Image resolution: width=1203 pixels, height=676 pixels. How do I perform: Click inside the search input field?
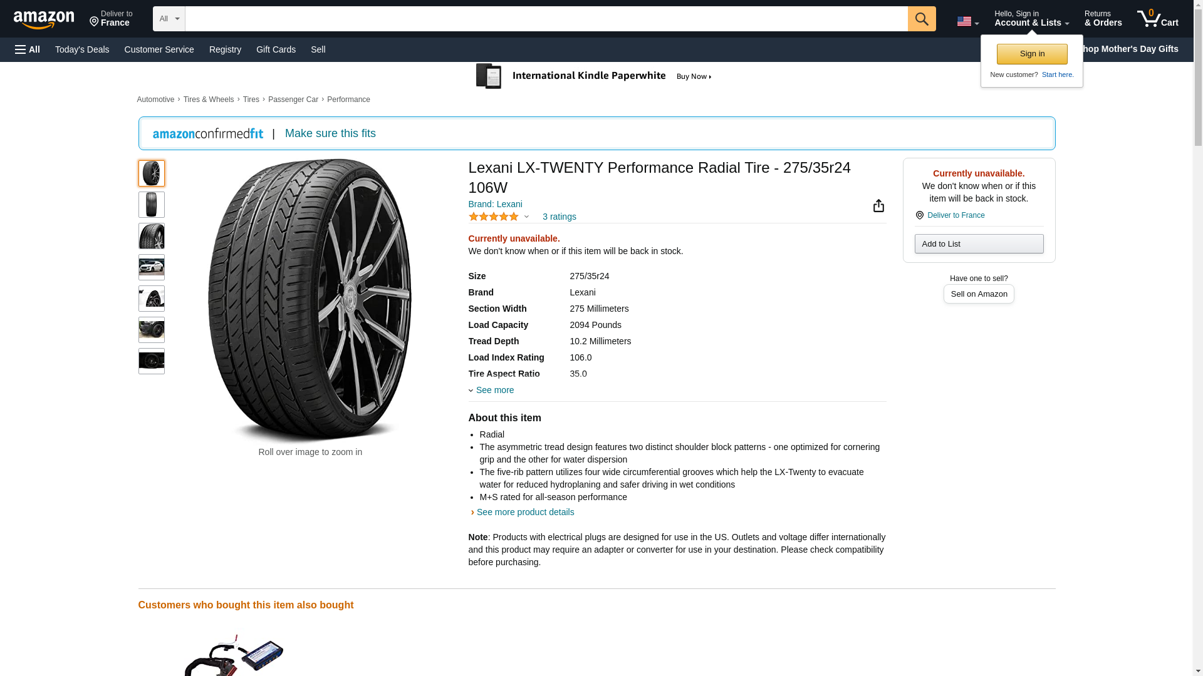click(546, 19)
